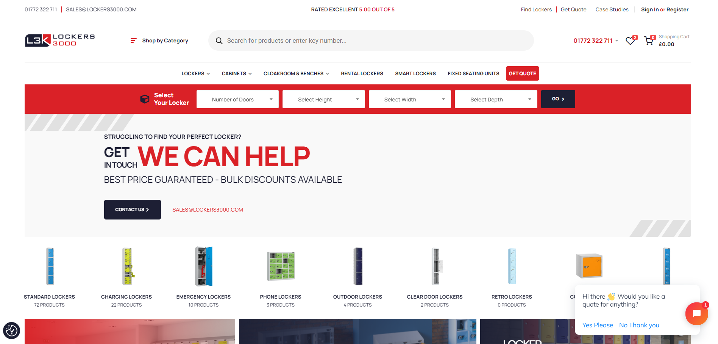Viewport: 718px width, 344px height.
Task: Go to Smart Lockers menu item
Action: point(415,74)
